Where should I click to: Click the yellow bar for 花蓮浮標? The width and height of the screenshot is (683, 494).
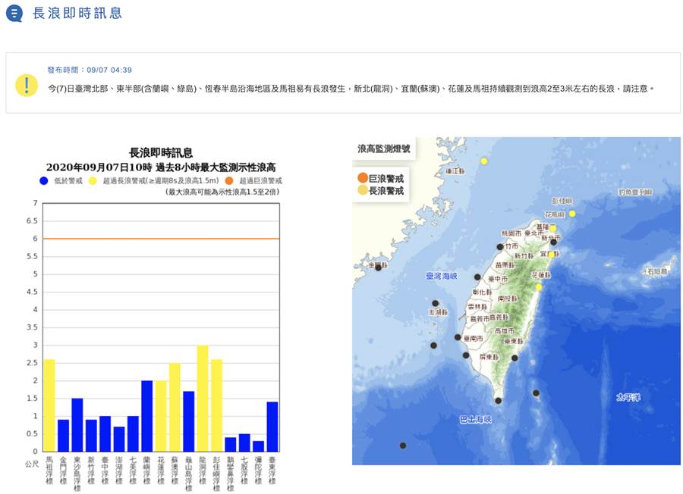[x=161, y=416]
